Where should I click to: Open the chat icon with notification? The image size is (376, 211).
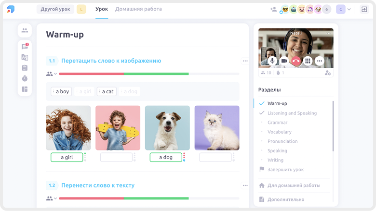pos(25,46)
